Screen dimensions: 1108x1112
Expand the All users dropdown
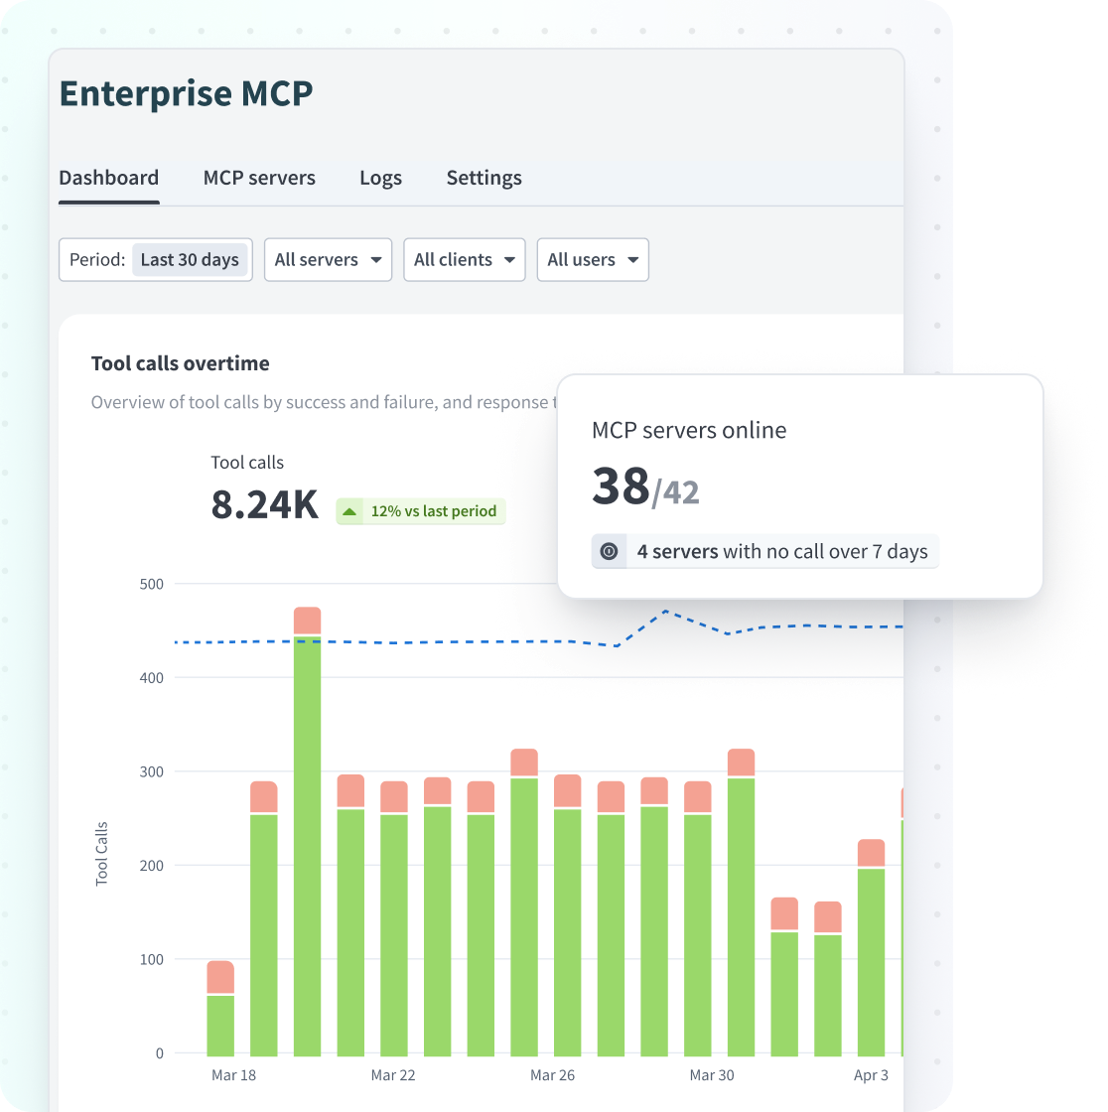click(x=593, y=259)
